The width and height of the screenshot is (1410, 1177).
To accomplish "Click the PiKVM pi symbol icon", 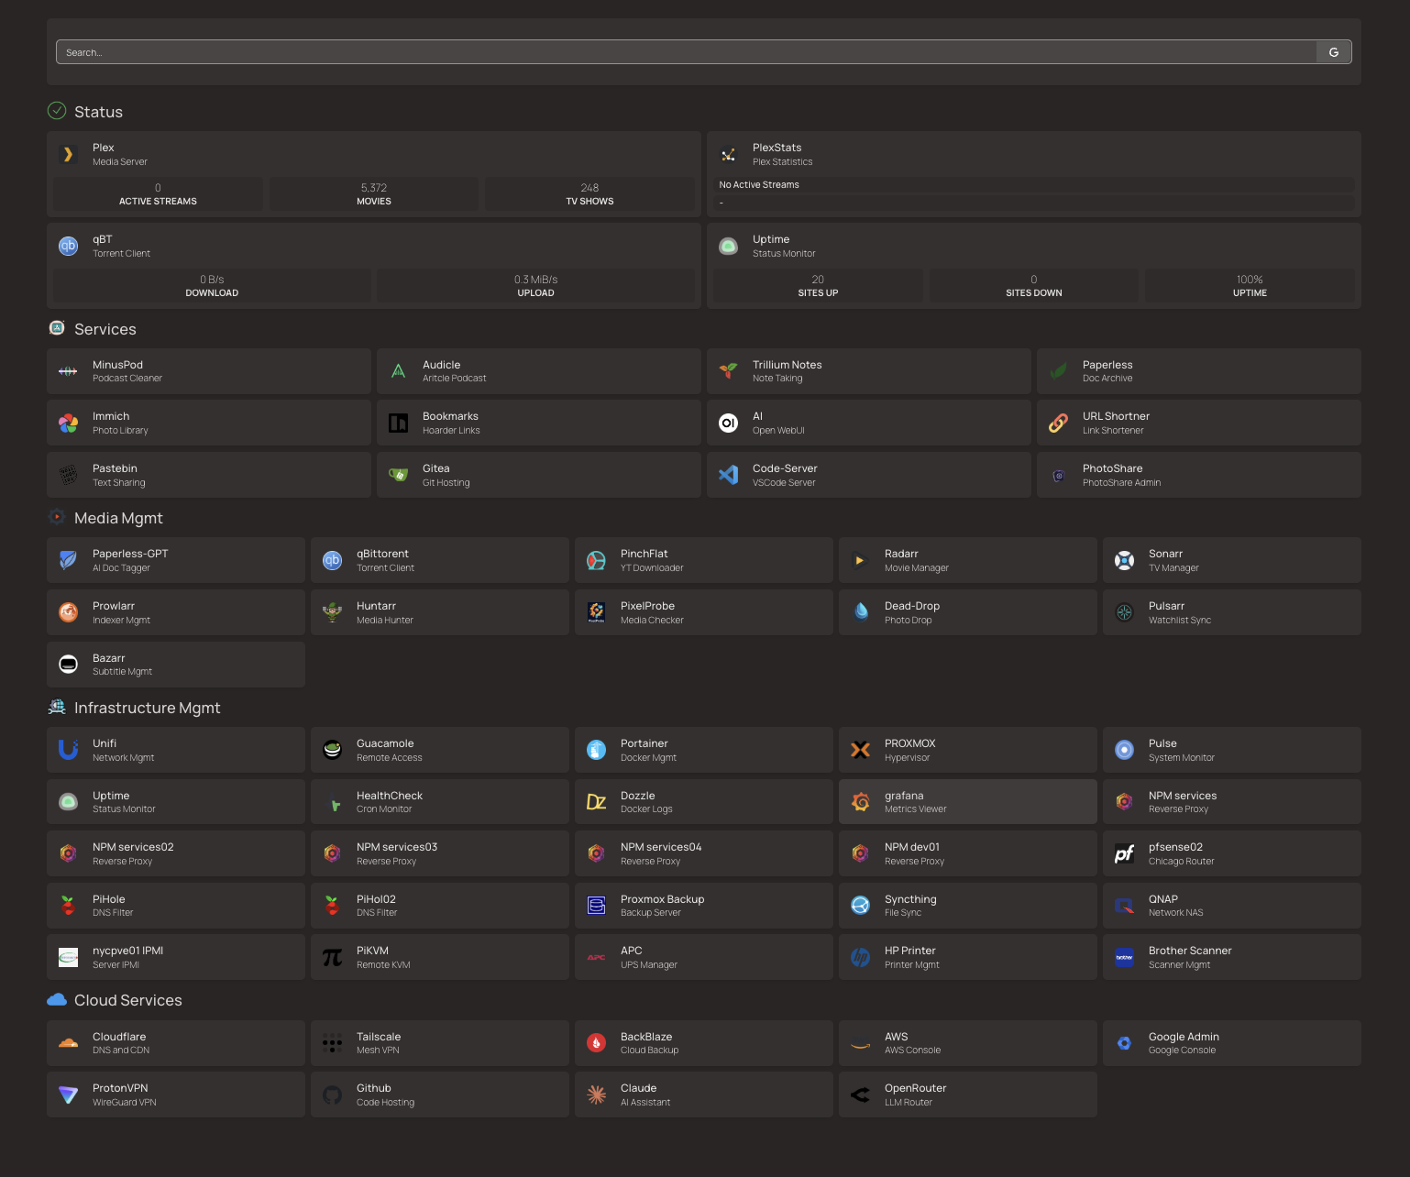I will 332,957.
